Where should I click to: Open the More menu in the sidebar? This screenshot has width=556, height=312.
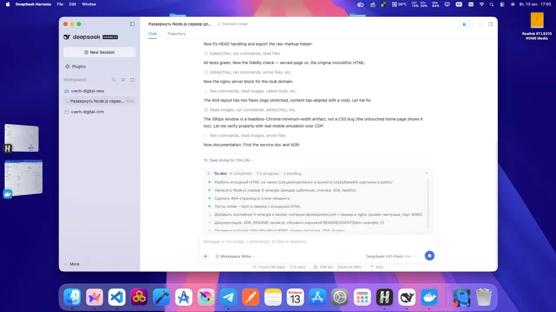(x=72, y=264)
